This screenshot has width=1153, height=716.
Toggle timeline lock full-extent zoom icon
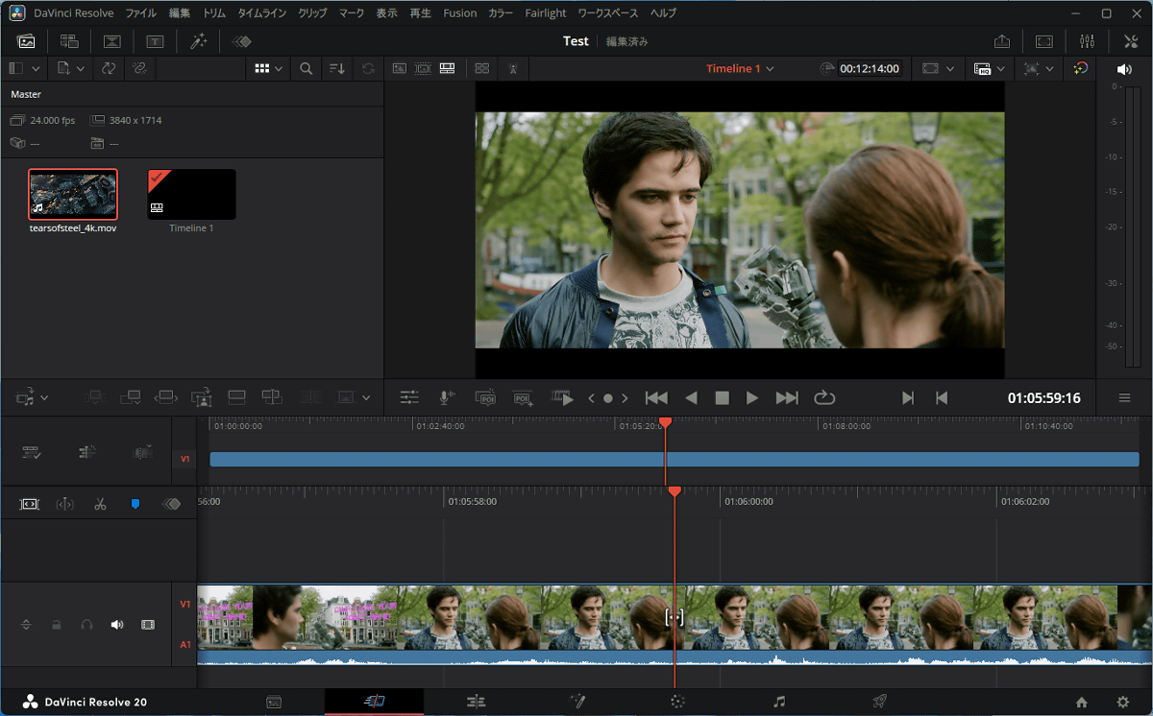(30, 504)
